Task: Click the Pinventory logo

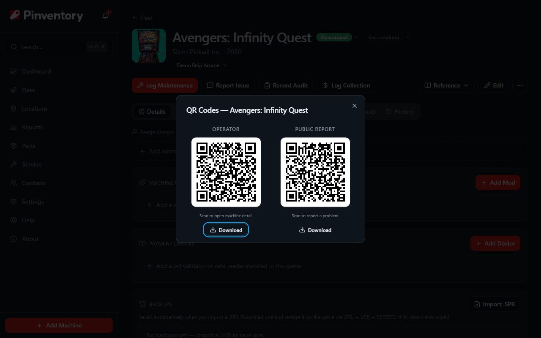Action: [x=46, y=16]
